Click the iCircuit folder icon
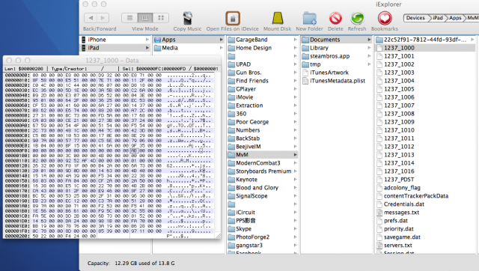 click(x=231, y=213)
